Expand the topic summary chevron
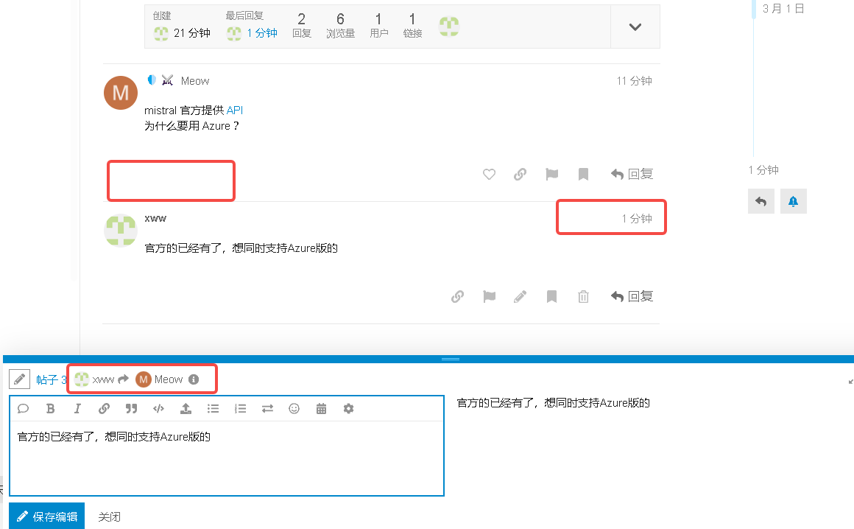This screenshot has width=854, height=529. (635, 27)
